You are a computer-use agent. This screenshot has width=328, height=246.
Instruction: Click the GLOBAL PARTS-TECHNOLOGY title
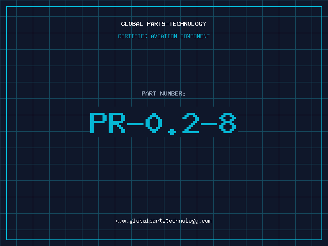pos(164,24)
